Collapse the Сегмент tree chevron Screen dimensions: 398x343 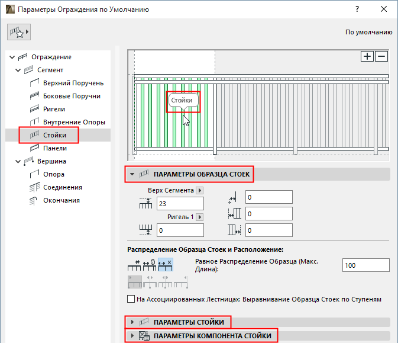pyautogui.click(x=18, y=70)
